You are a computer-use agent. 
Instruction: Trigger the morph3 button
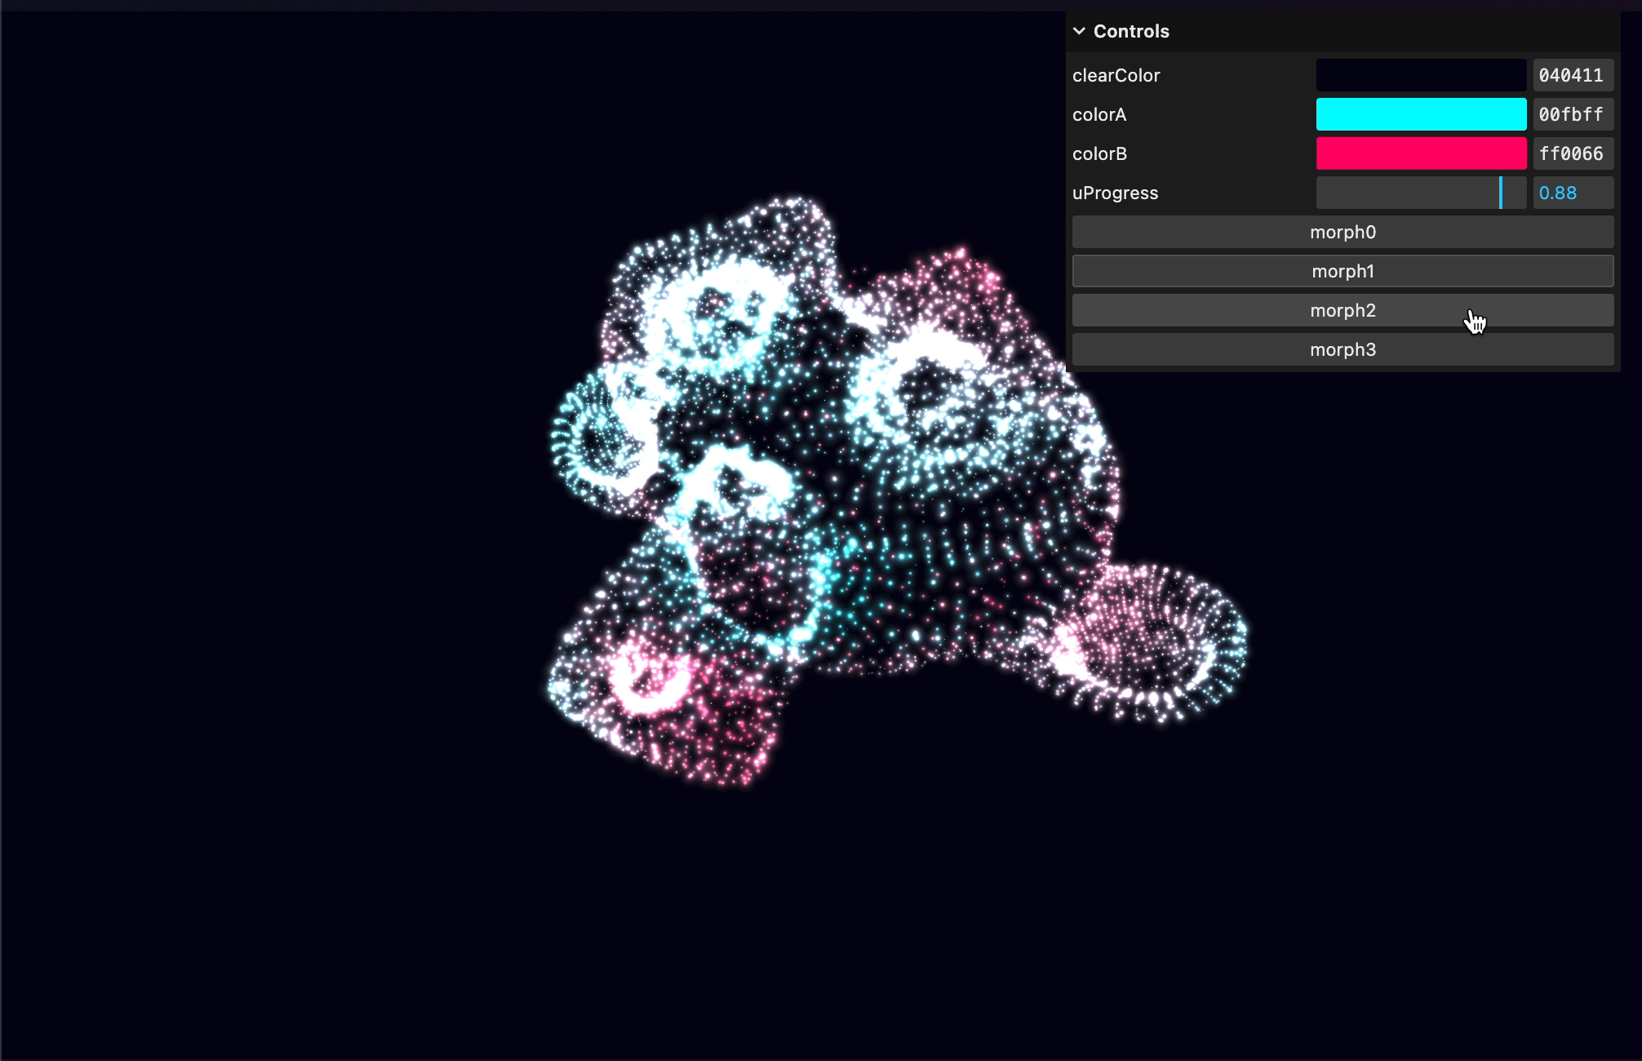pos(1342,349)
